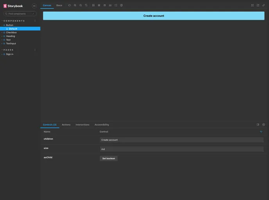Switch to the Canvas tab
The width and height of the screenshot is (269, 200).
click(x=47, y=5)
